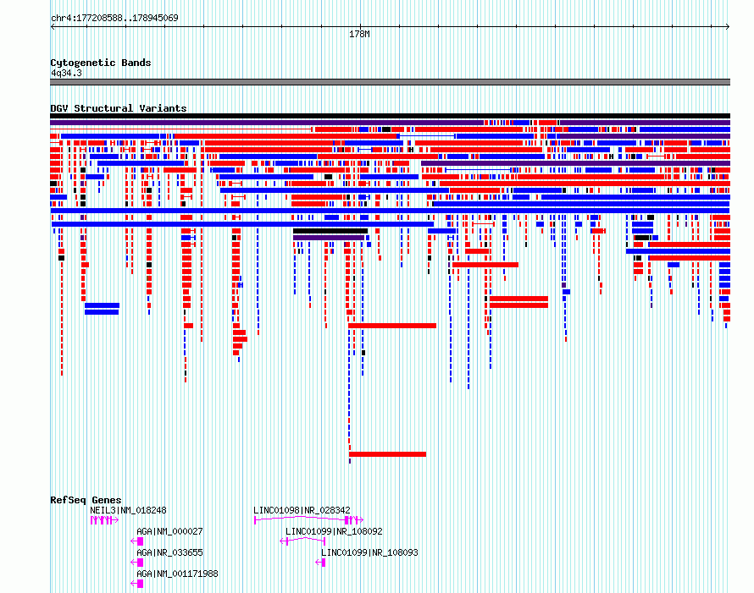This screenshot has width=754, height=593.
Task: Select the LINC01099 NR_108092 gene glyph
Action: coord(303,541)
